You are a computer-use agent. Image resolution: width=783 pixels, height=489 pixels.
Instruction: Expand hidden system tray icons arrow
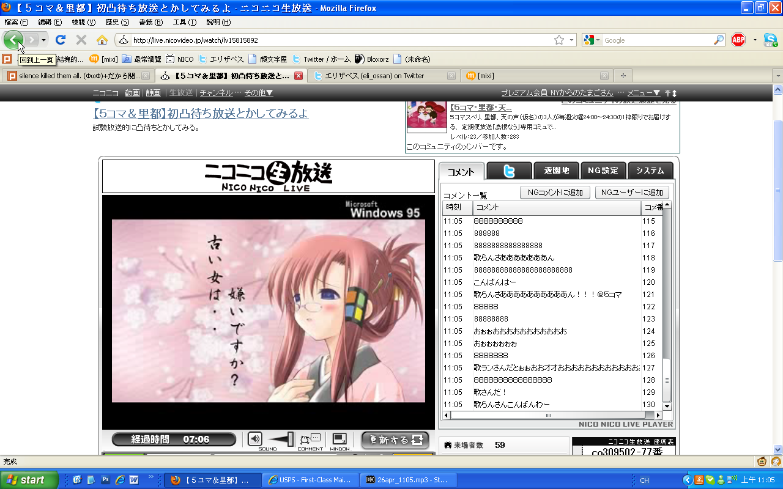pyautogui.click(x=688, y=480)
